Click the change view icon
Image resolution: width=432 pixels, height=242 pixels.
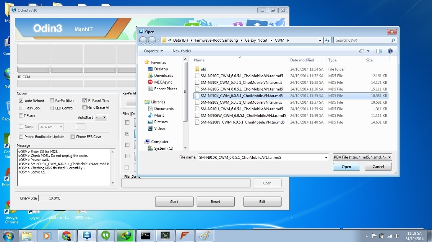pyautogui.click(x=361, y=51)
